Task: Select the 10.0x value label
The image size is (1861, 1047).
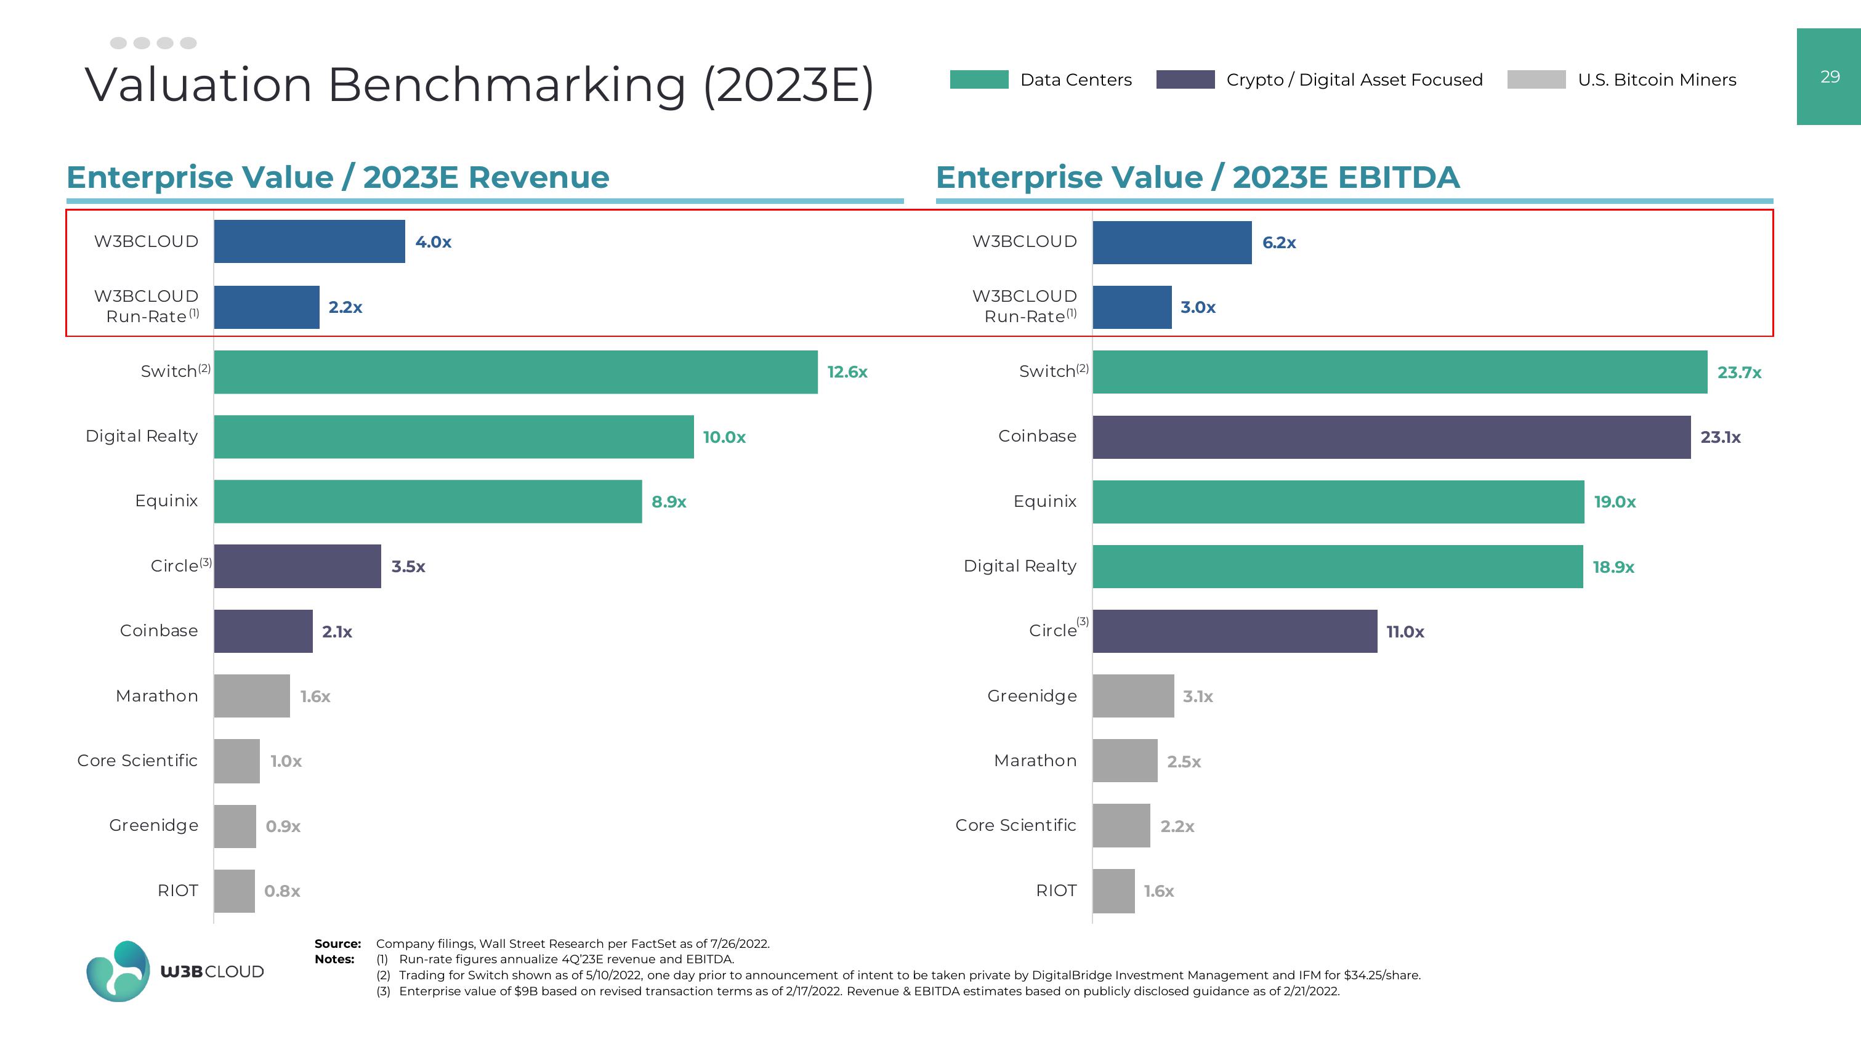Action: pos(724,437)
